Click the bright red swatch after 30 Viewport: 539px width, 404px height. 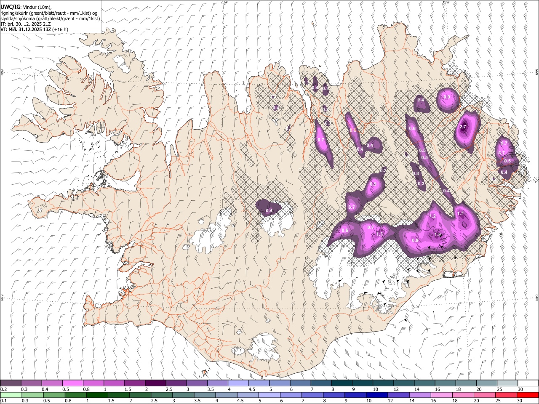pyautogui.click(x=528, y=395)
